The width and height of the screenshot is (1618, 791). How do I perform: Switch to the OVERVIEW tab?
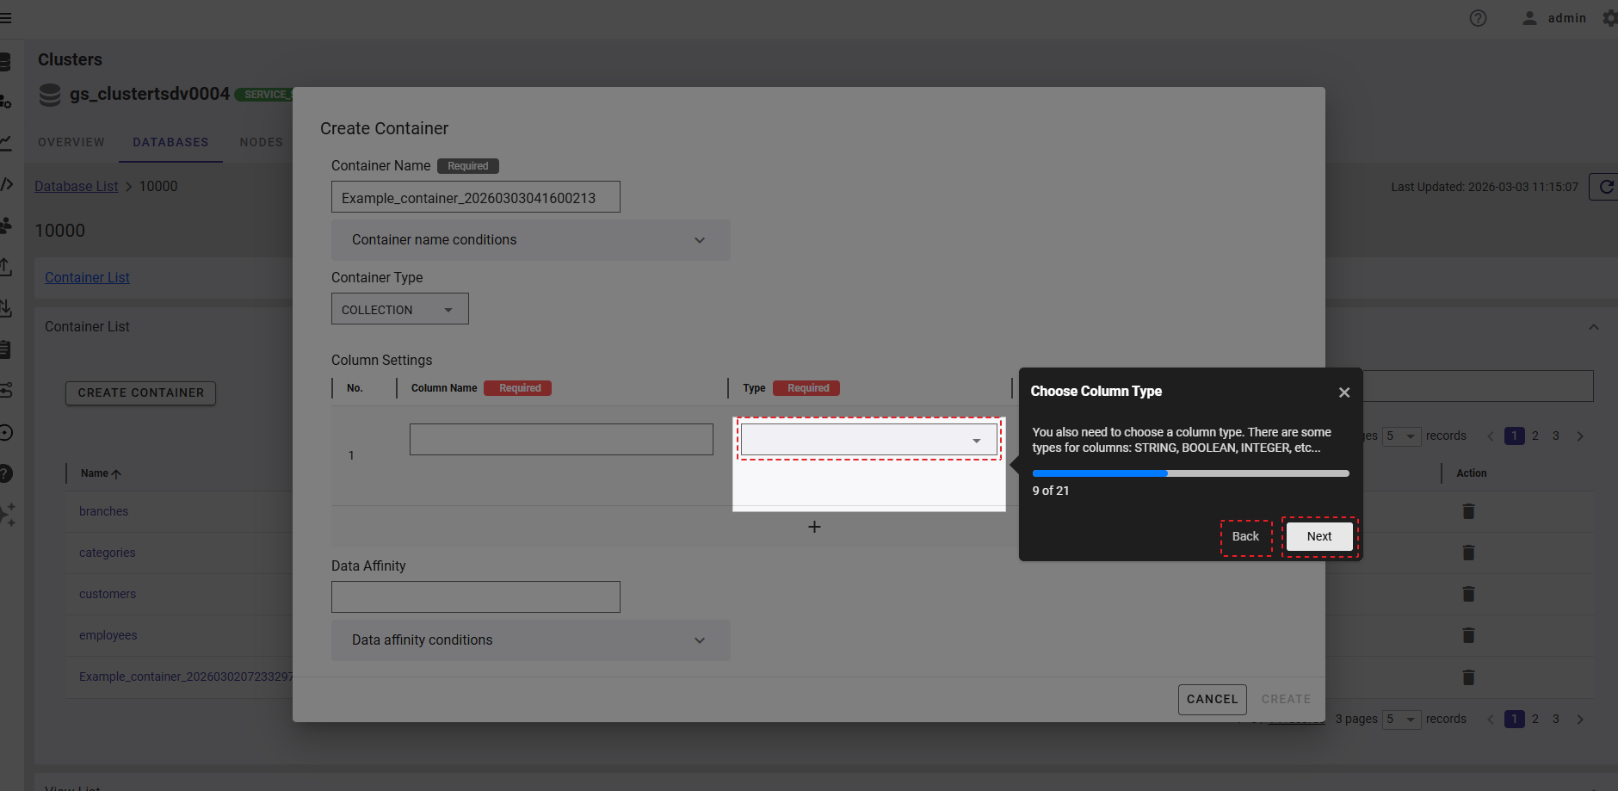(71, 142)
